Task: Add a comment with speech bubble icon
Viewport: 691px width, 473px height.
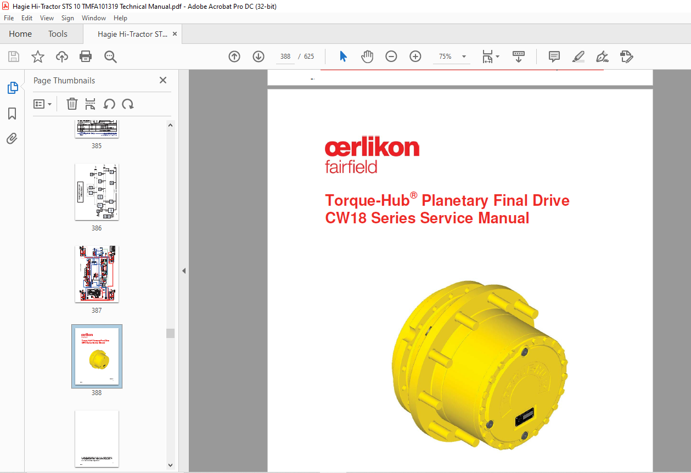Action: [554, 57]
